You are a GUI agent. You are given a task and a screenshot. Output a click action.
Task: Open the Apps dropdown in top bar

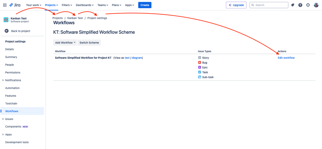point(130,5)
